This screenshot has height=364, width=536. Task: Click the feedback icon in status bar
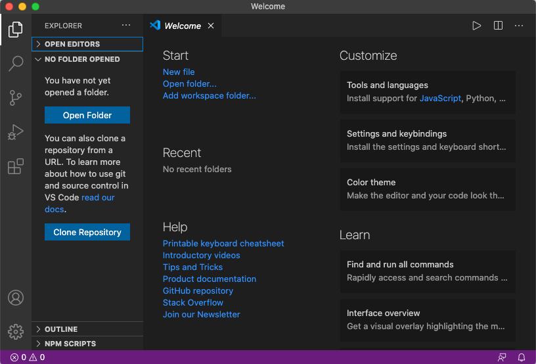click(502, 357)
